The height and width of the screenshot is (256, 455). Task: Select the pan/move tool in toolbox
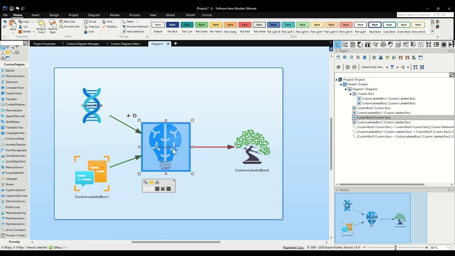point(7,47)
